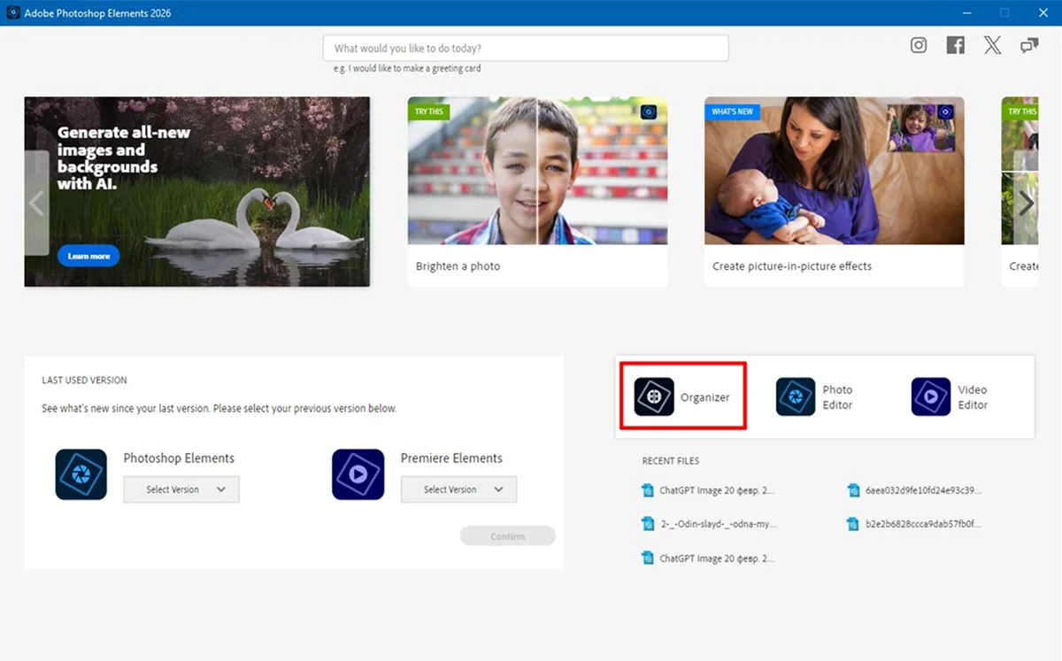Click the Photoshop Elements product icon
The width and height of the screenshot is (1062, 661).
[x=81, y=474]
